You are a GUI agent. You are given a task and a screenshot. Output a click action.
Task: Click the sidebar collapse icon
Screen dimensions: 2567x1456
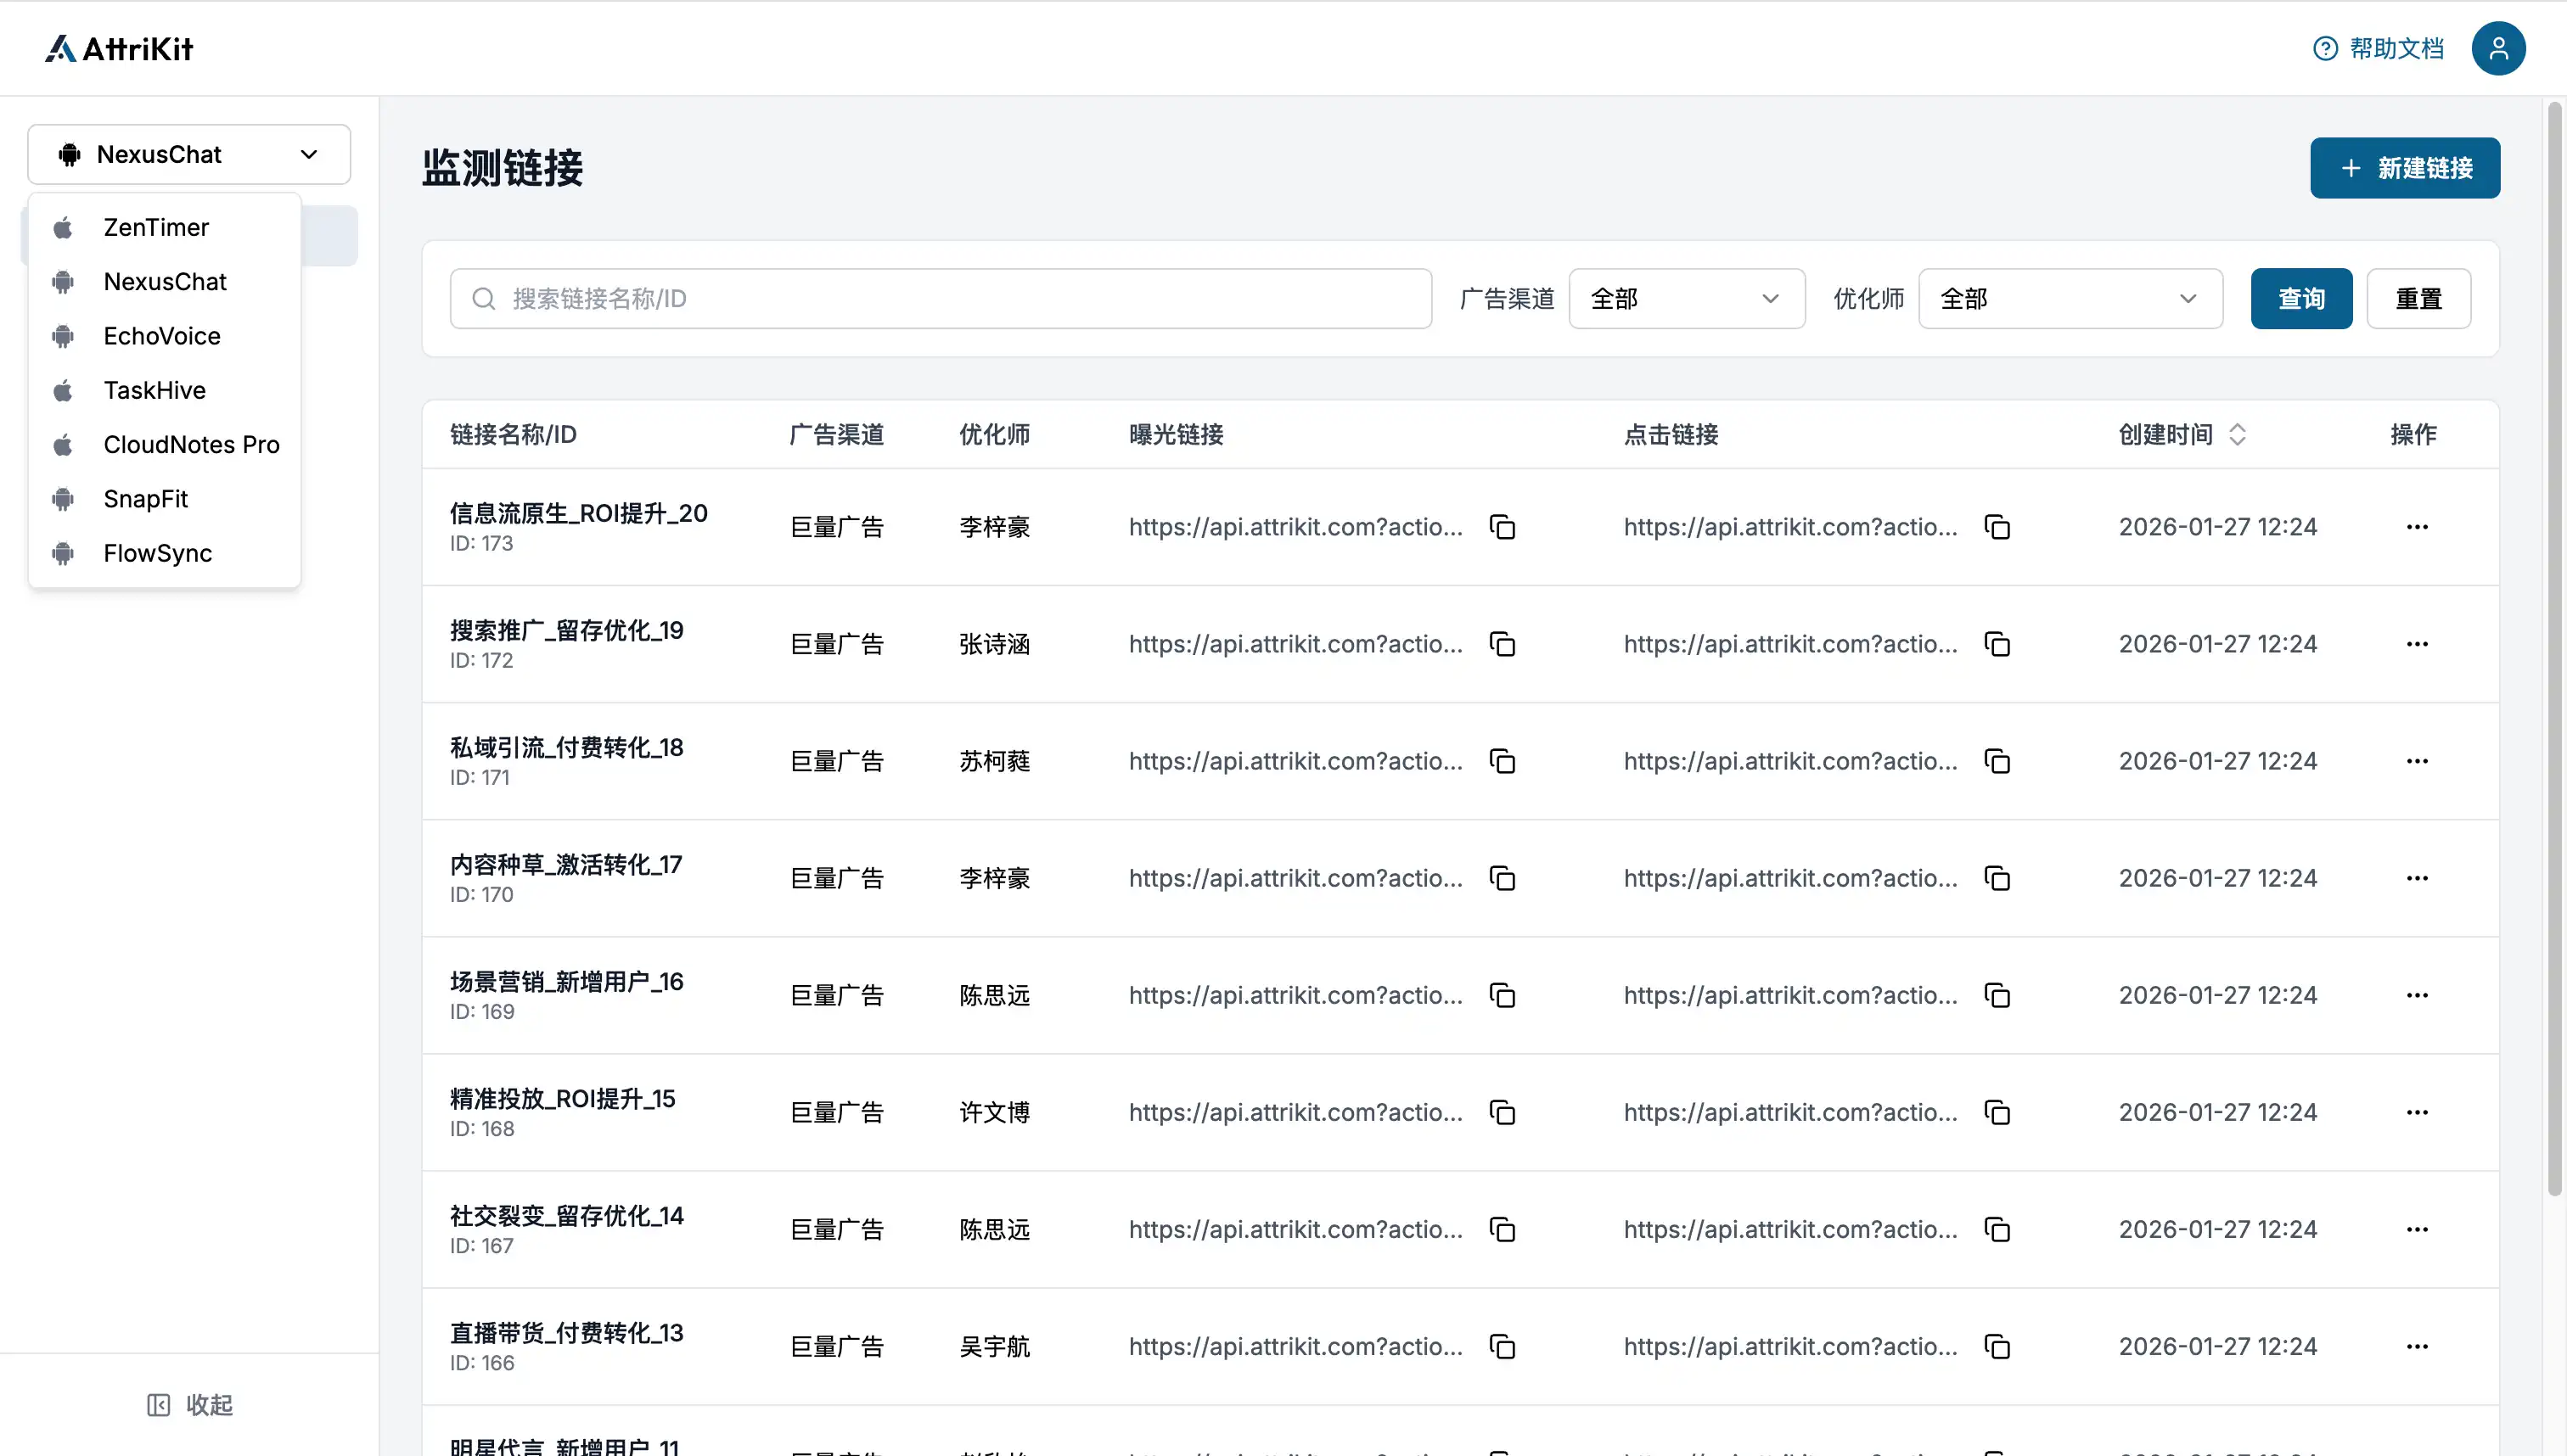coord(158,1405)
